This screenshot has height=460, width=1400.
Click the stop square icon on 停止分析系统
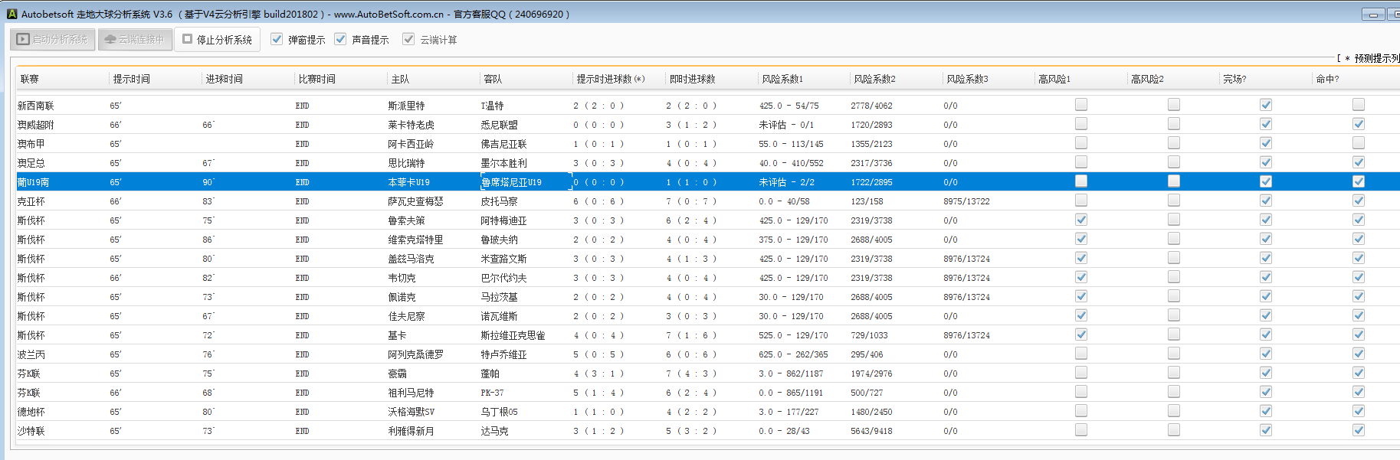point(188,39)
